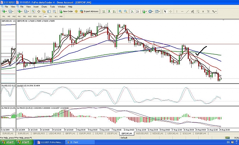Click the FxPro MetaTrader taskbar button
Screen dimensions: 239x145
pos(50,142)
